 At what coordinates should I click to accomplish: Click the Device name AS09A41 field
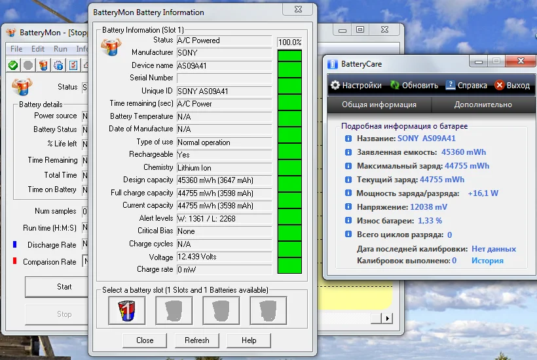point(225,65)
